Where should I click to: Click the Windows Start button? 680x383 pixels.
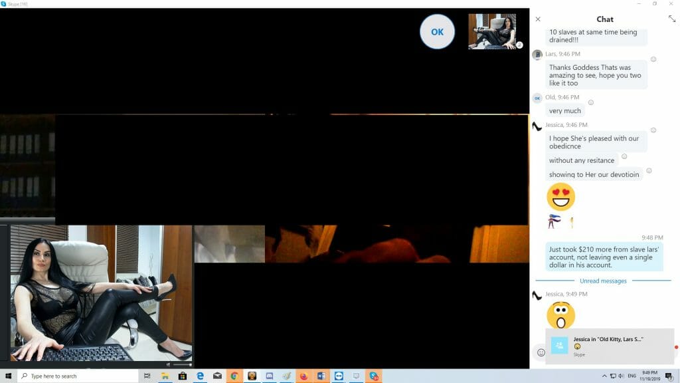click(8, 376)
